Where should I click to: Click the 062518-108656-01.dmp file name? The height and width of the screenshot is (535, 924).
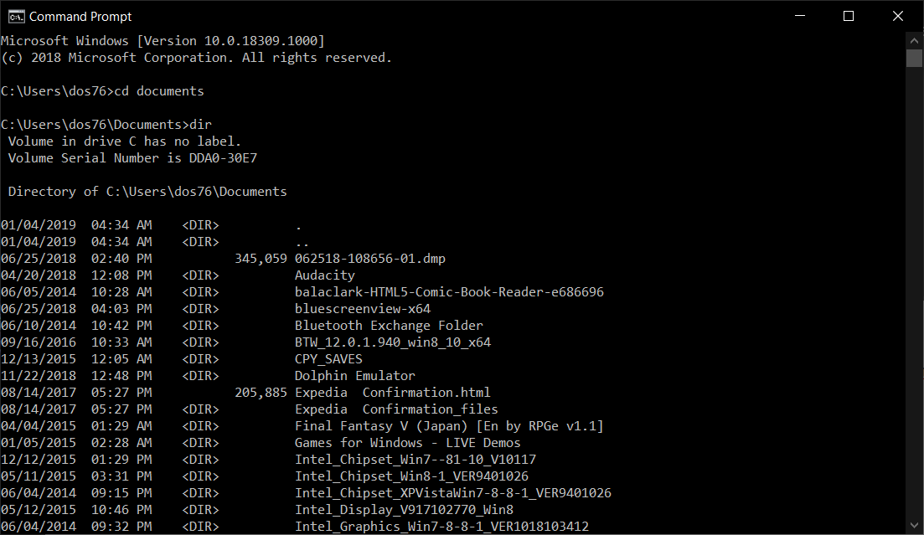point(370,259)
